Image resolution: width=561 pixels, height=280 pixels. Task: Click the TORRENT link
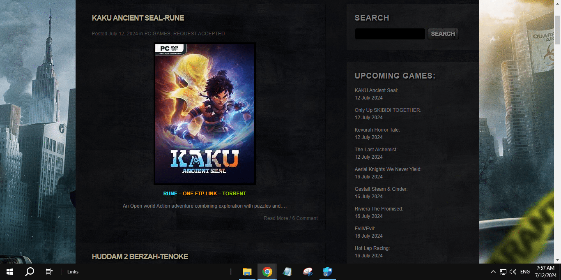click(x=234, y=194)
